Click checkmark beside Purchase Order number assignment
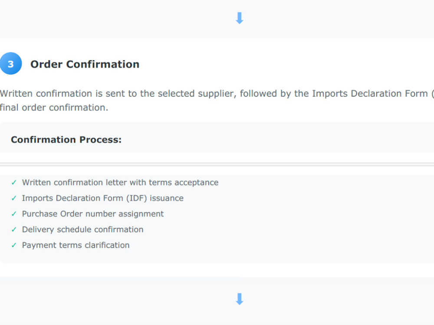This screenshot has width=434, height=325. (x=14, y=214)
